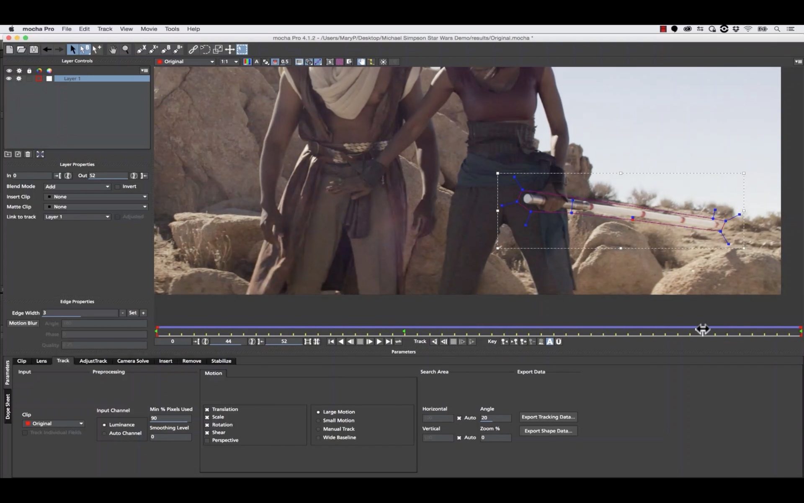The width and height of the screenshot is (804, 503).
Task: Select the Small Motion radio button
Action: [x=318, y=420]
